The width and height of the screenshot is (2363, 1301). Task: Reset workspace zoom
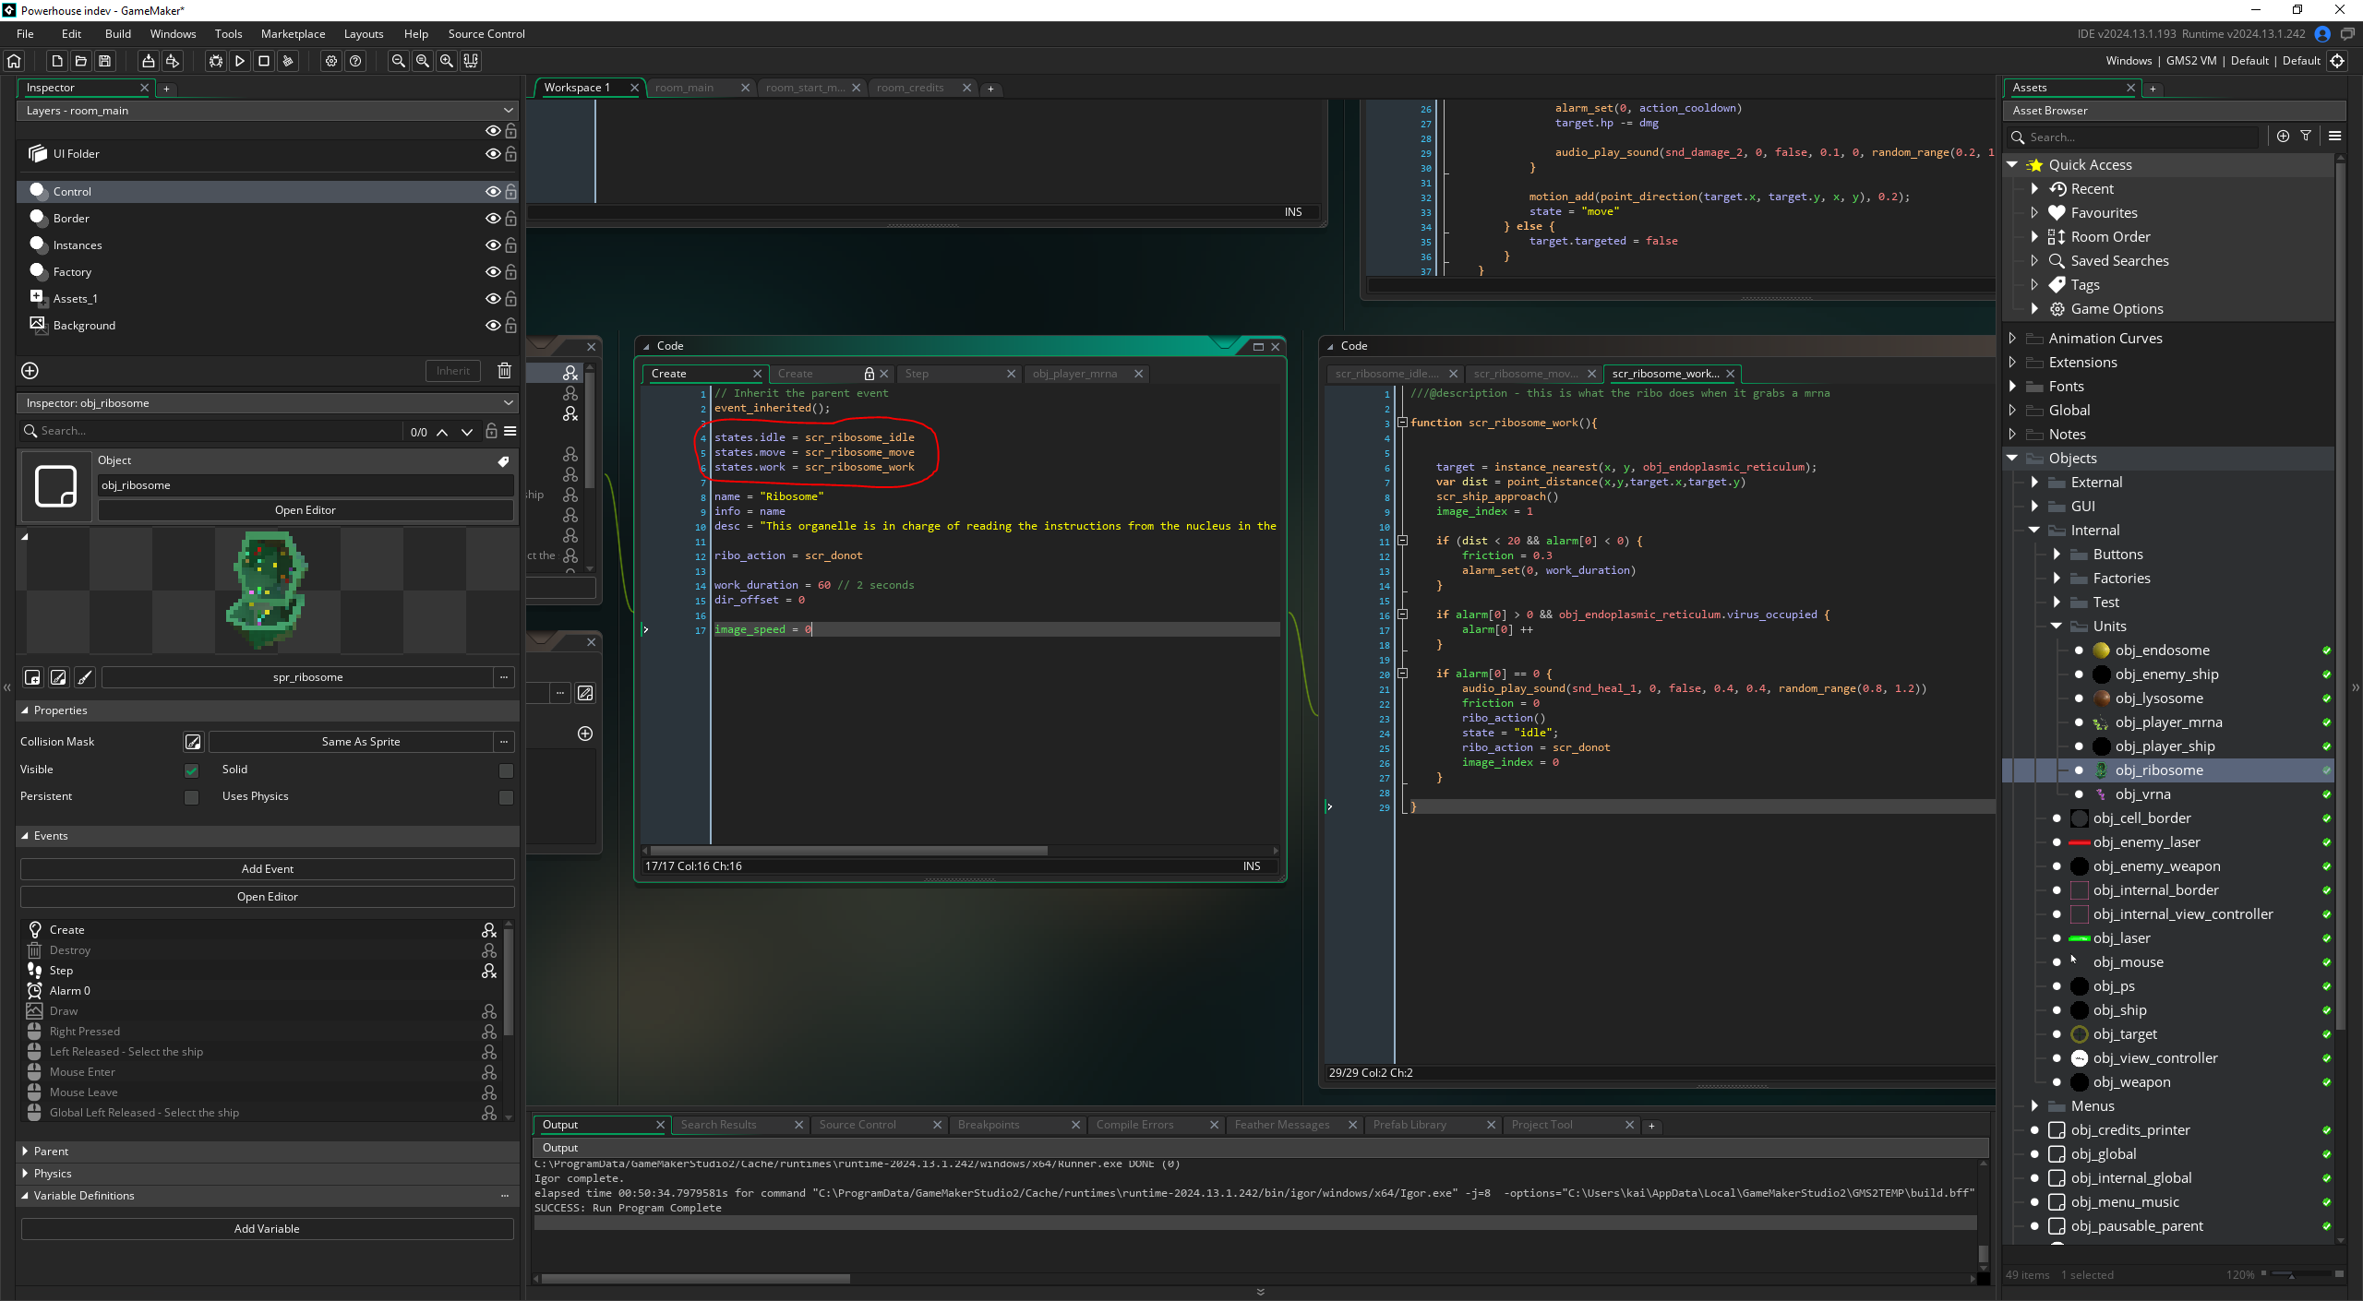click(423, 61)
